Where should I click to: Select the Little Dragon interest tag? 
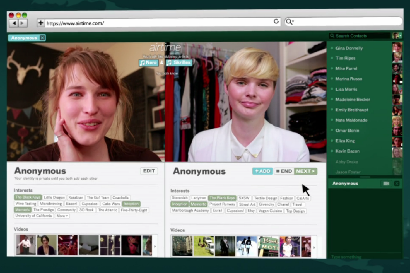(54, 197)
